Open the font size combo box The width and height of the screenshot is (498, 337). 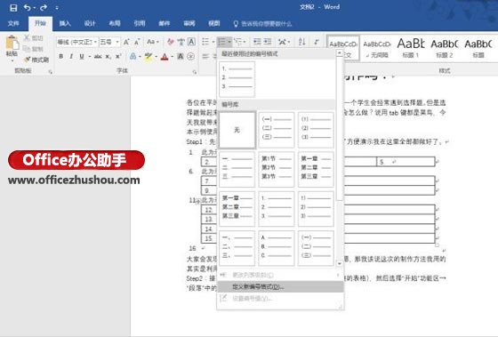click(x=109, y=42)
